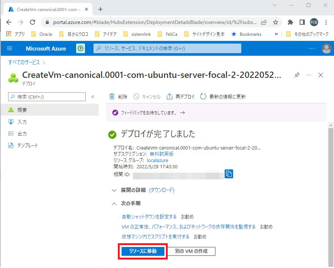The width and height of the screenshot is (334, 268).
Task: Pin the deployment to the dashboard
Action: [x=297, y=75]
